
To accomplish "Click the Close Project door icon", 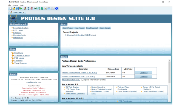I will click(x=21, y=8).
